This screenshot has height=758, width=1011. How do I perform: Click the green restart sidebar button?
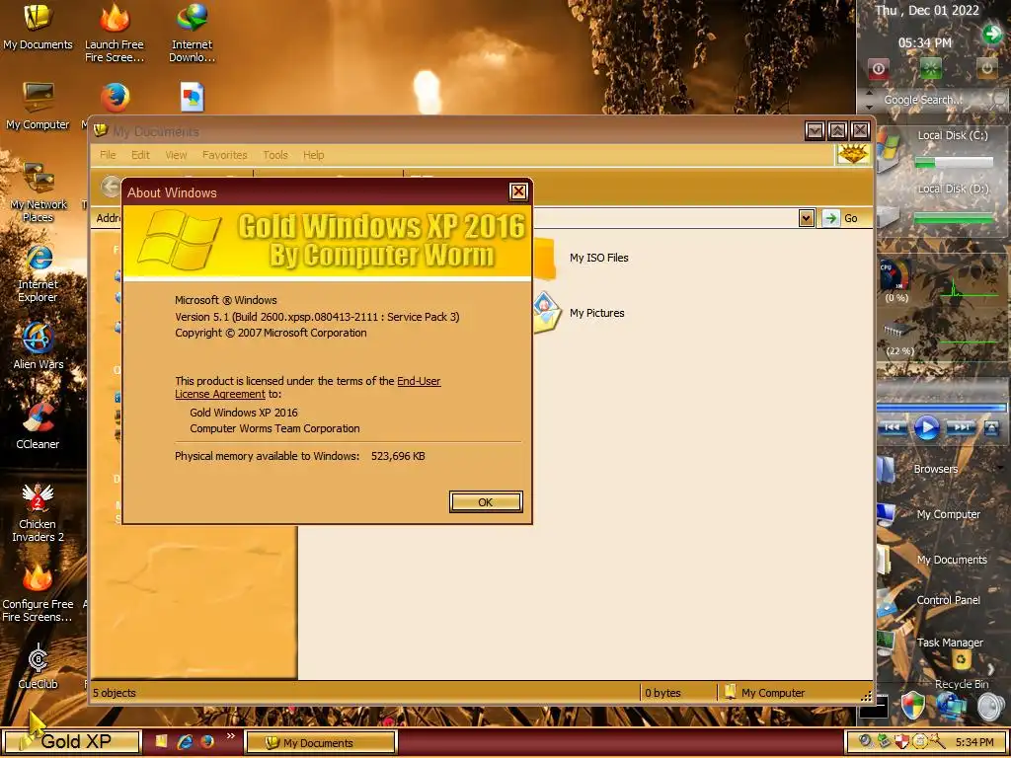(x=931, y=68)
